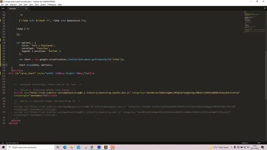
Task: Click the 'var options' declaration line
Action: tap(26, 42)
